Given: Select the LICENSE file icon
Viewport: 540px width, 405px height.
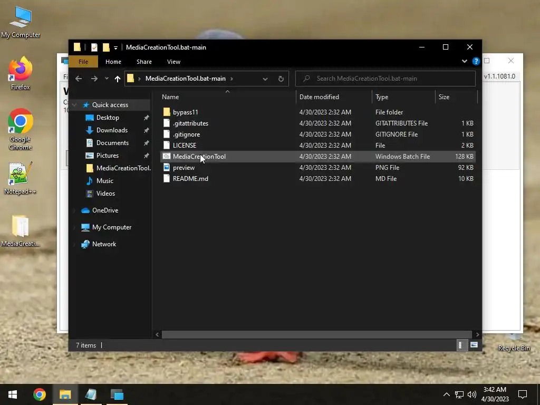Looking at the screenshot, I should [x=167, y=145].
